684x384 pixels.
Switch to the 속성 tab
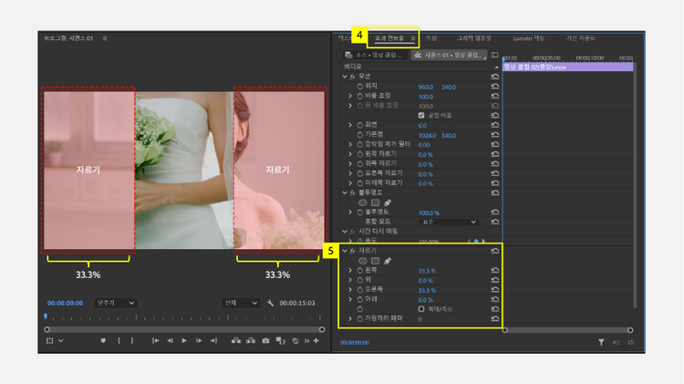[x=431, y=38]
